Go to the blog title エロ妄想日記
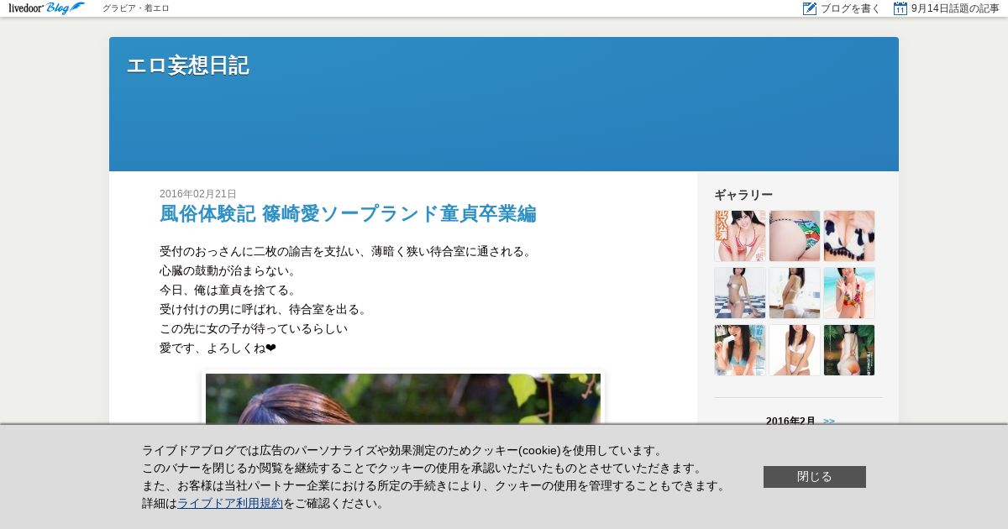This screenshot has width=1008, height=529. (x=187, y=65)
